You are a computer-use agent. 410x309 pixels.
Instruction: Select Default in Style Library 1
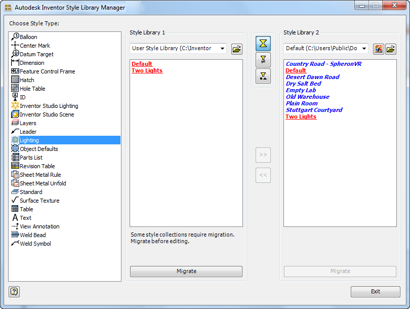pos(142,64)
